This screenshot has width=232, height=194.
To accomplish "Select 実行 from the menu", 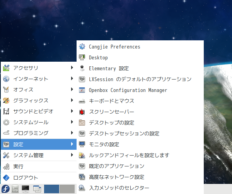I will tap(39, 166).
